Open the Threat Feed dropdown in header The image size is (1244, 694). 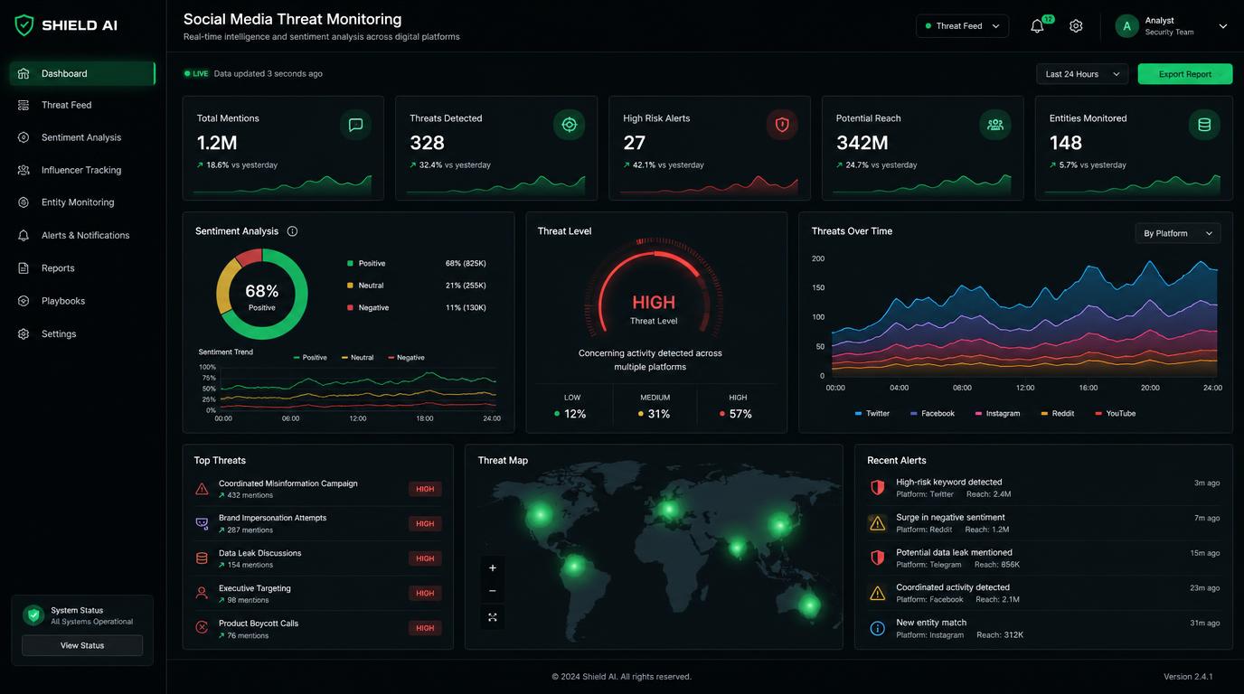[962, 26]
